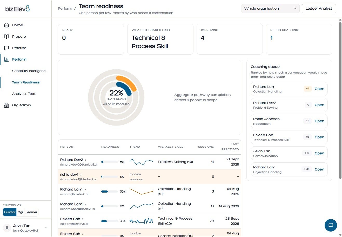Open Analytics Tools submenu item

pyautogui.click(x=24, y=94)
